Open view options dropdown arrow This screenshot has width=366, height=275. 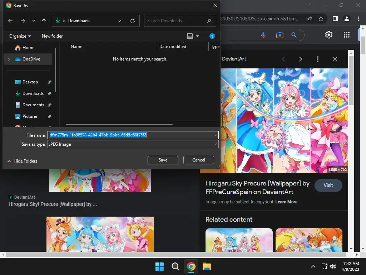(197, 36)
